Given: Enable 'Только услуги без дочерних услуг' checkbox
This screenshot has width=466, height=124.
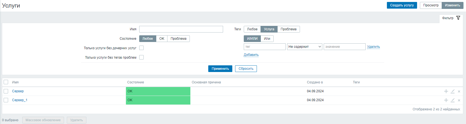Looking at the screenshot, I should pos(141,48).
